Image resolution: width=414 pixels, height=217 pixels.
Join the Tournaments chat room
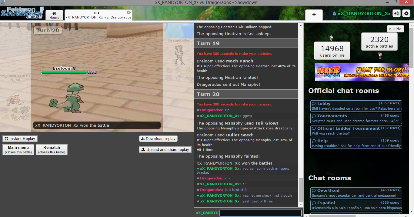(356, 119)
